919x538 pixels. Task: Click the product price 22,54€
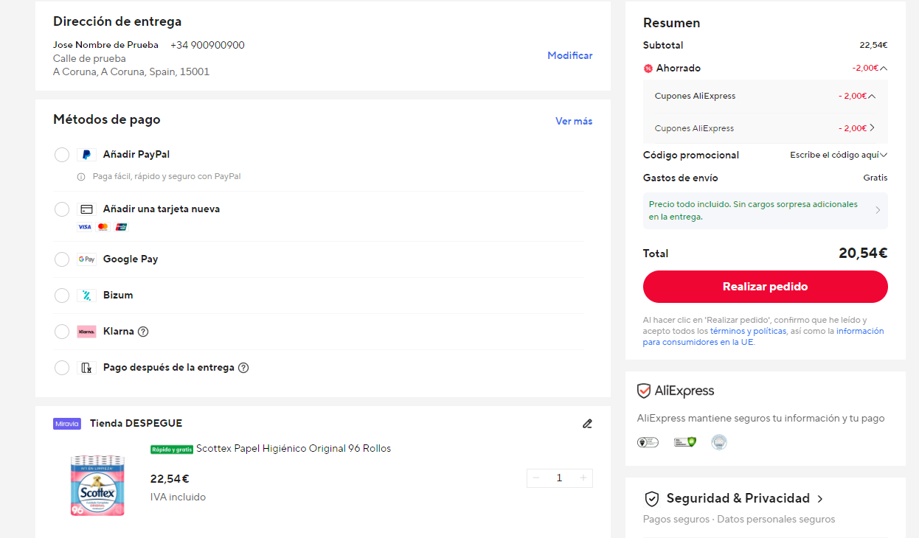tap(170, 479)
